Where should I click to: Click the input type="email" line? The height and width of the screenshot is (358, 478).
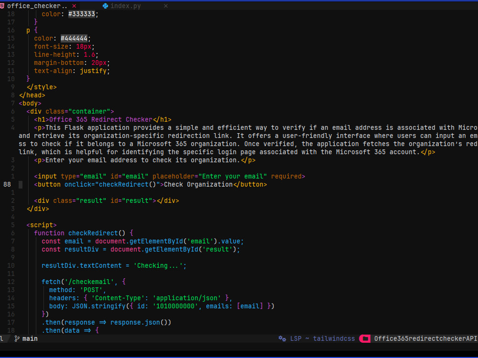170,176
